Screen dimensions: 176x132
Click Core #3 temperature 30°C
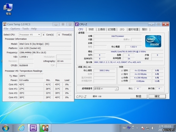click(x=31, y=97)
